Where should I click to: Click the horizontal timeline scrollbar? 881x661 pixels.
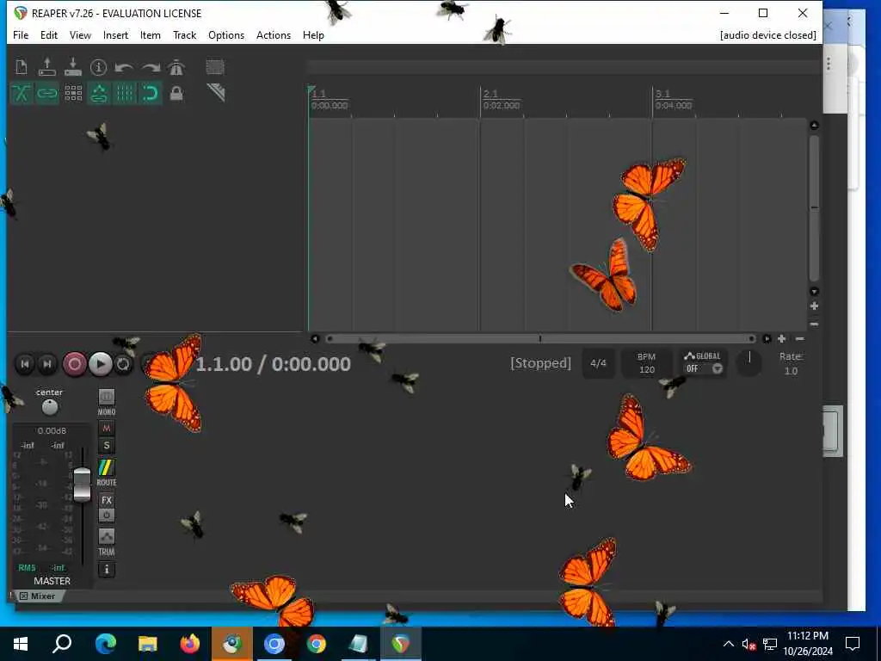(x=540, y=338)
